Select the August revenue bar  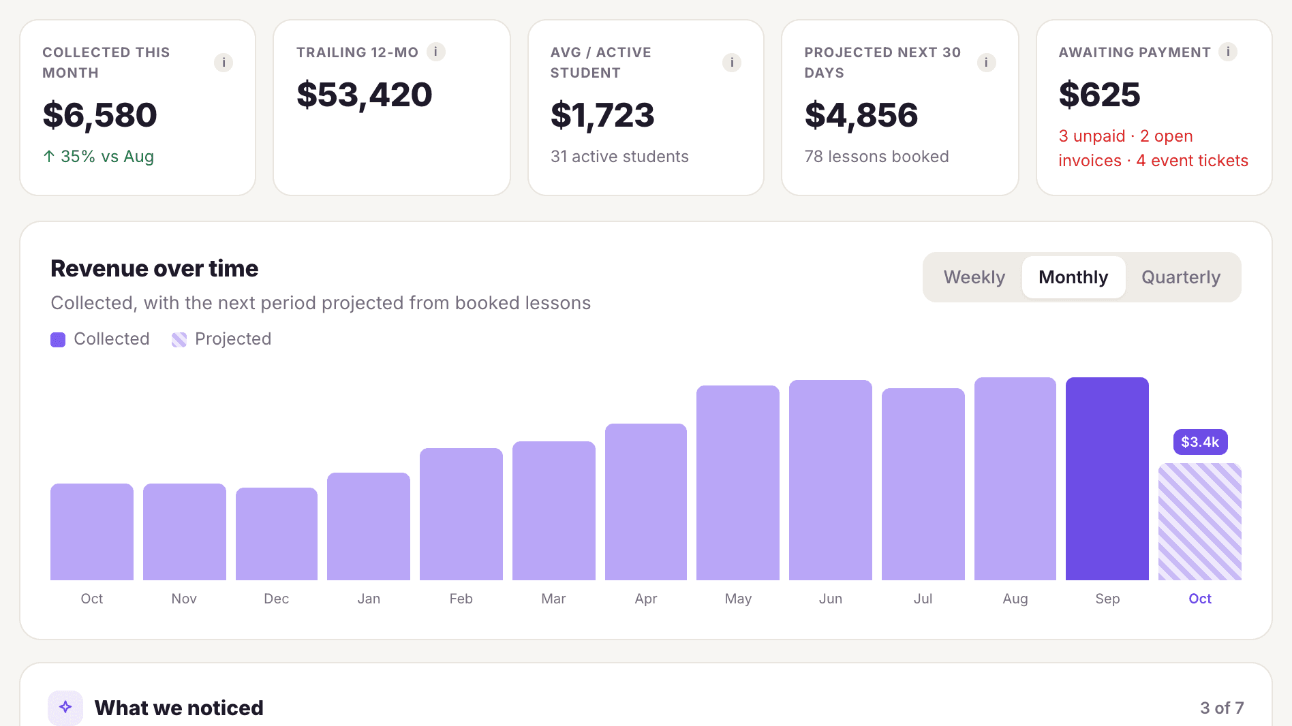pyautogui.click(x=1015, y=479)
